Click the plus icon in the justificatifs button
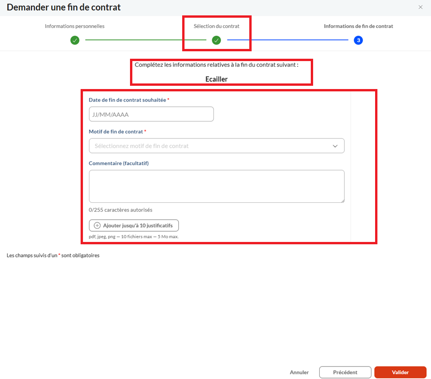 (97, 226)
